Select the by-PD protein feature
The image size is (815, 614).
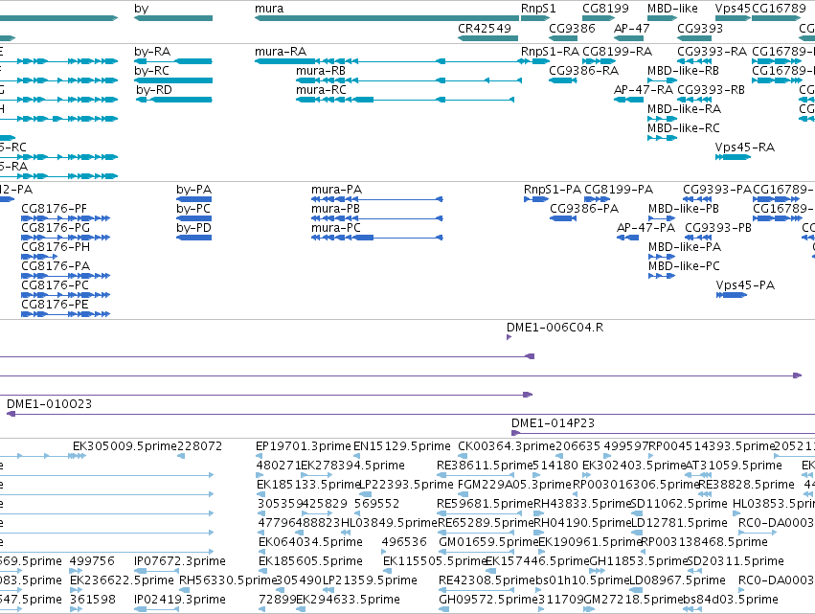[x=193, y=238]
